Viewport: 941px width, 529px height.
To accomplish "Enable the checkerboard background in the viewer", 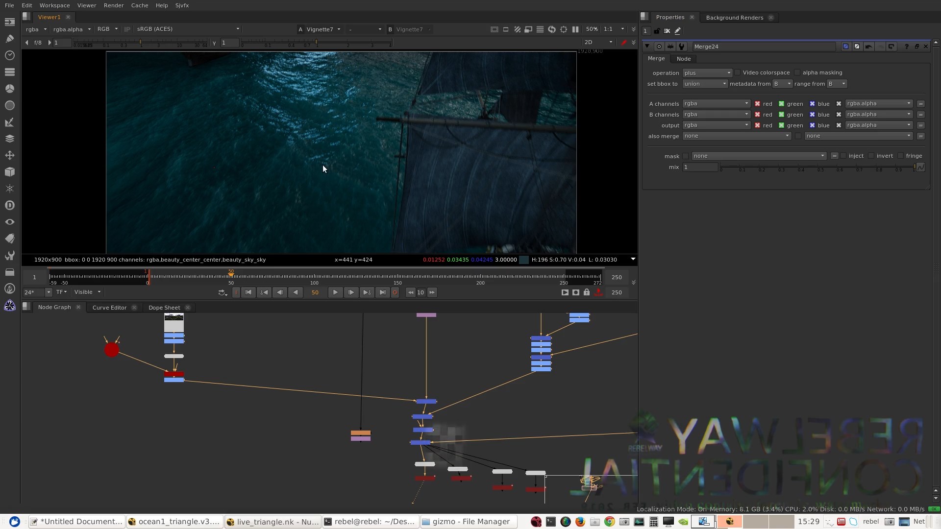I will tap(517, 29).
